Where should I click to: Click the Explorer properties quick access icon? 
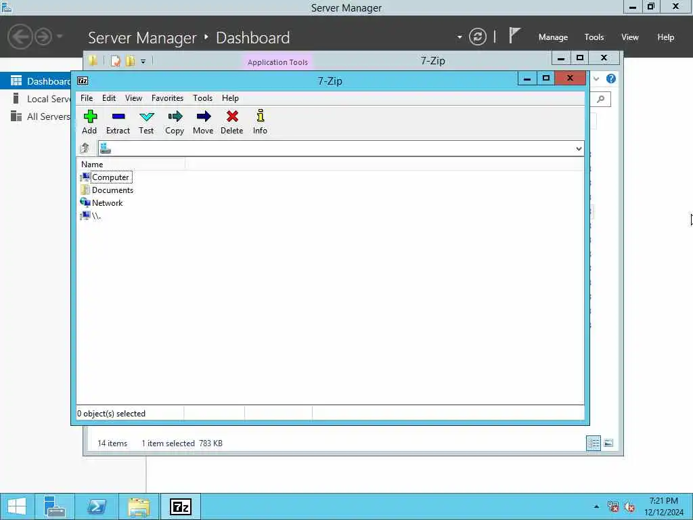click(x=115, y=61)
